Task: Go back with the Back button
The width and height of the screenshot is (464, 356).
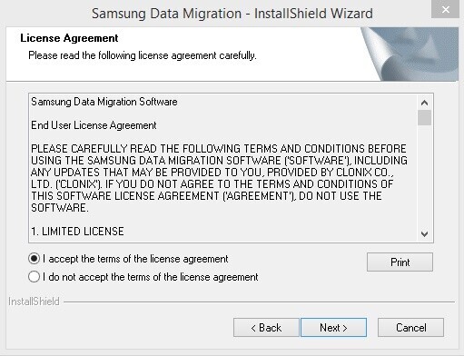Action: pos(266,328)
